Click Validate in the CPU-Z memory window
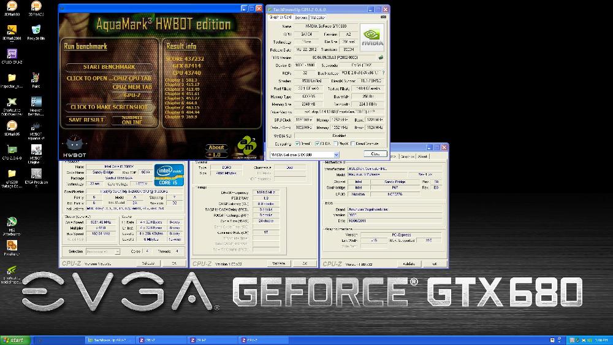 click(x=279, y=263)
